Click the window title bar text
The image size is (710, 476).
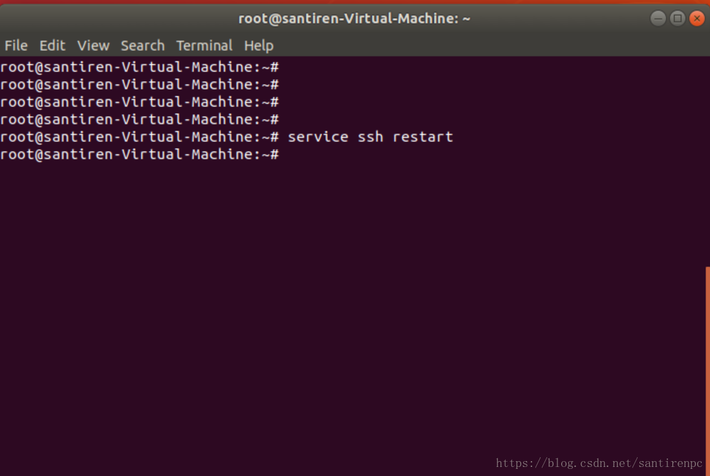(354, 18)
